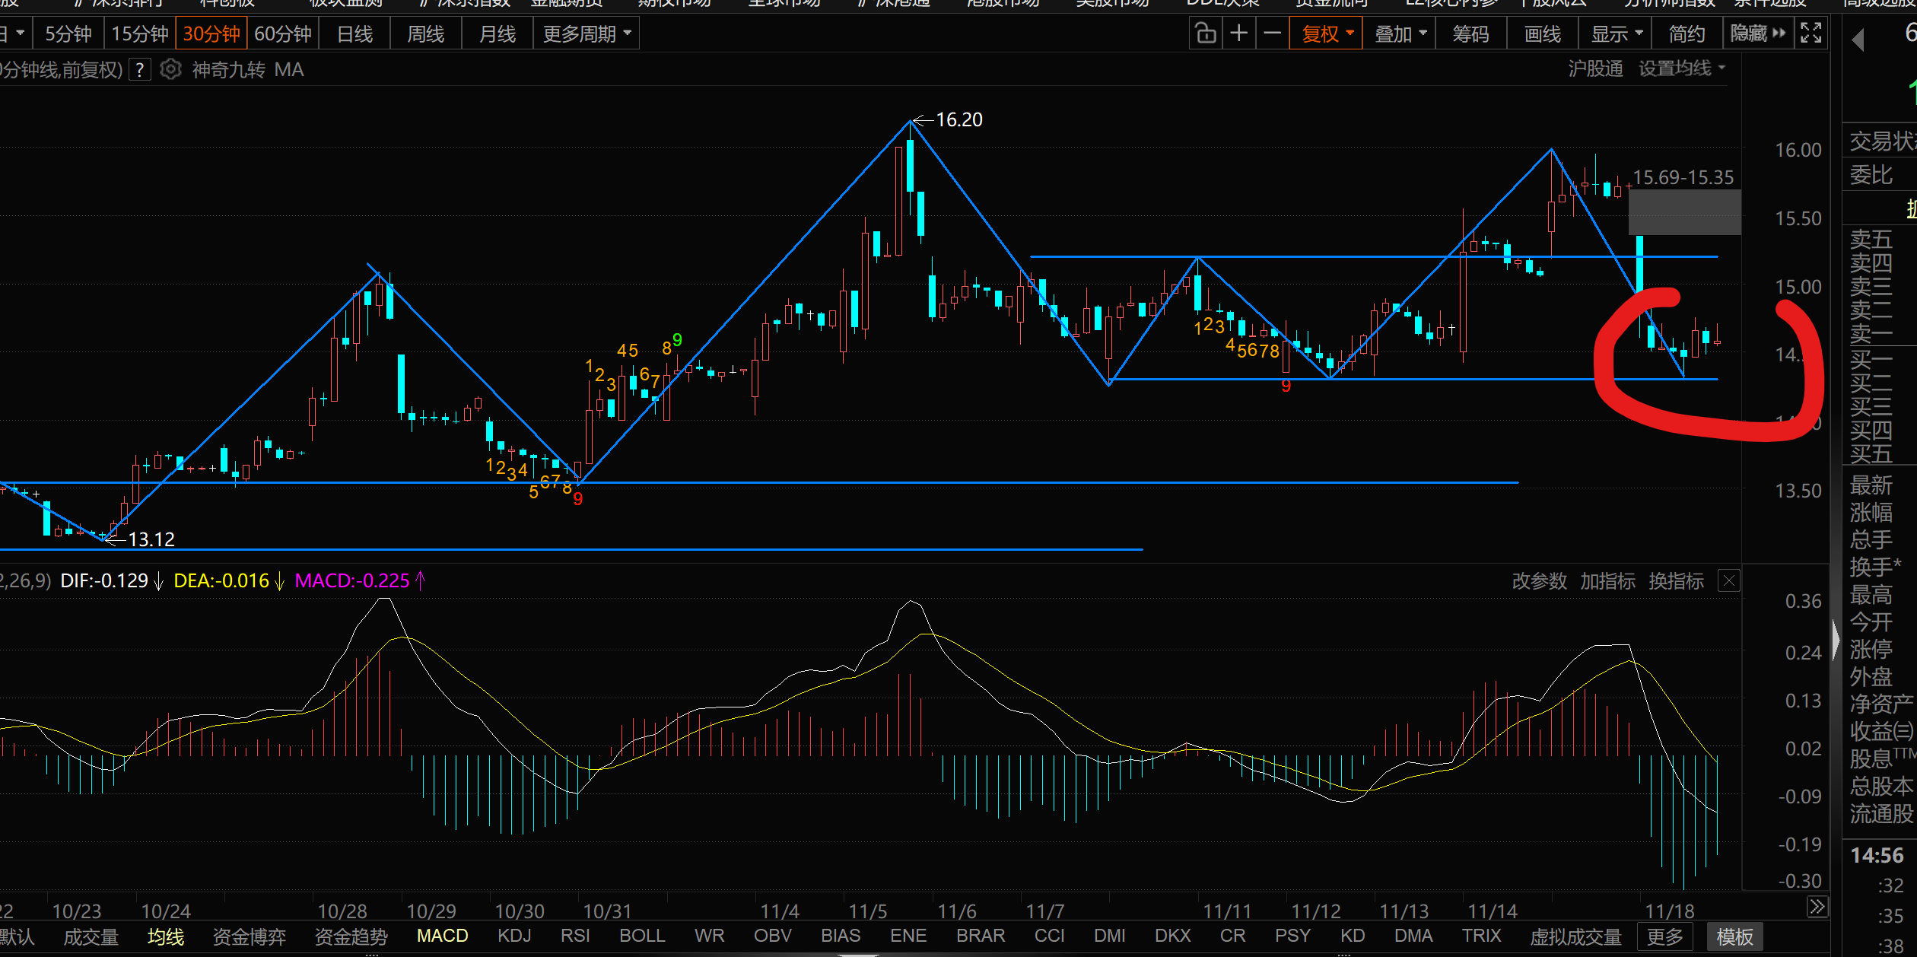Open indicator settings gear icon
The width and height of the screenshot is (1917, 957).
pos(171,69)
